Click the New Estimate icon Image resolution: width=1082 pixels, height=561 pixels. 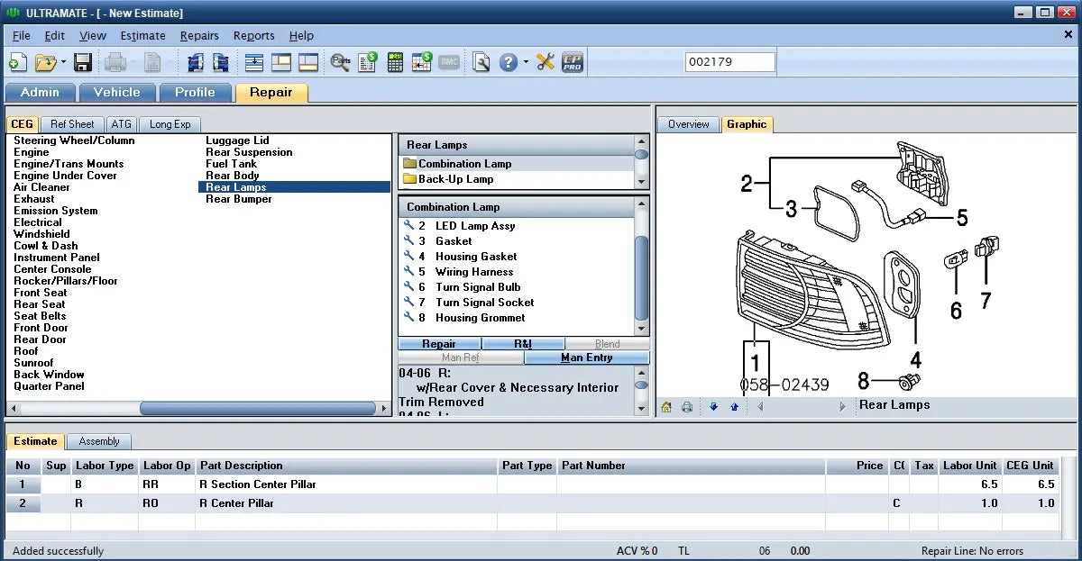tap(17, 62)
